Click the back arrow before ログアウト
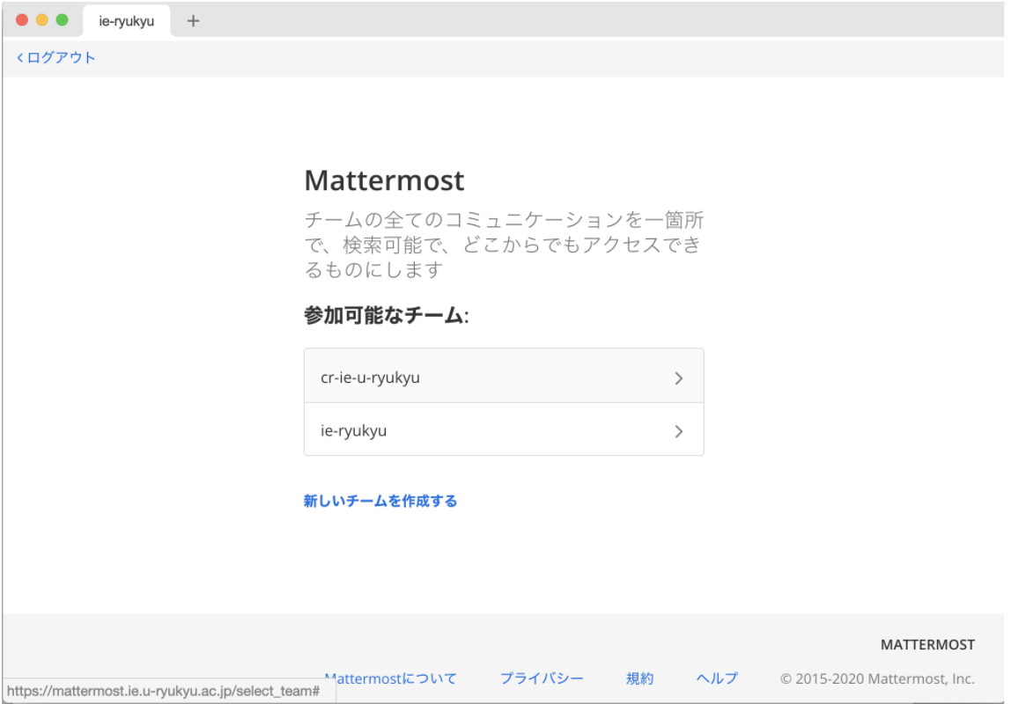1011x704 pixels. 20,58
